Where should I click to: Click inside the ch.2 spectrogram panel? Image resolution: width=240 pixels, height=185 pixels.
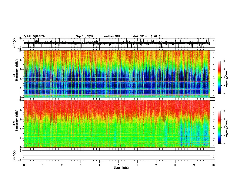[117, 124]
